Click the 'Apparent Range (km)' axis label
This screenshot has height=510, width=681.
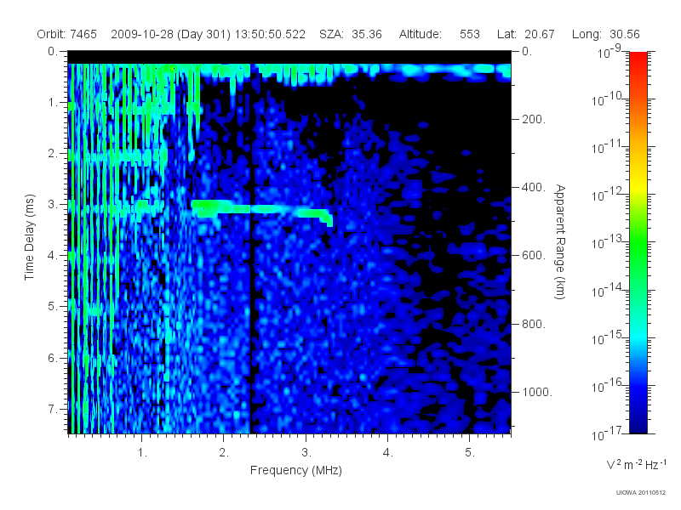coord(560,241)
